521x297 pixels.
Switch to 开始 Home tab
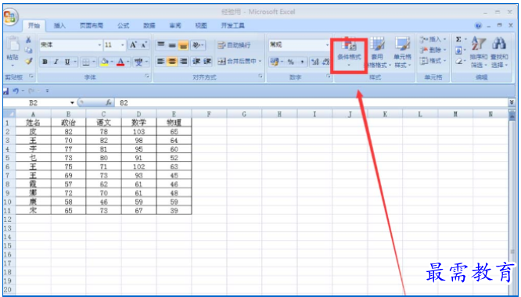coord(34,26)
